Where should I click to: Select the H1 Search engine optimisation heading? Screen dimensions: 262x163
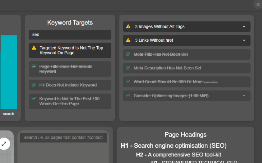[x=174, y=146]
